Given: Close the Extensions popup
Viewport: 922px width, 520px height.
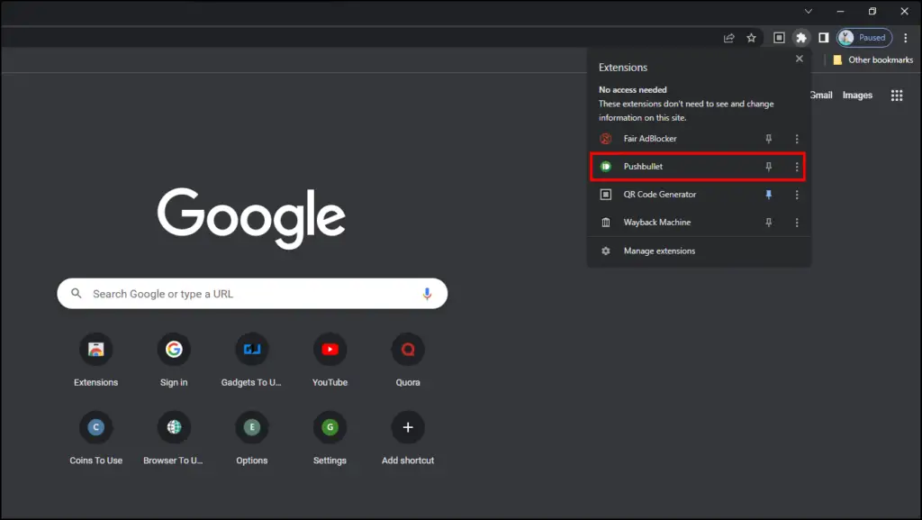Looking at the screenshot, I should (800, 59).
